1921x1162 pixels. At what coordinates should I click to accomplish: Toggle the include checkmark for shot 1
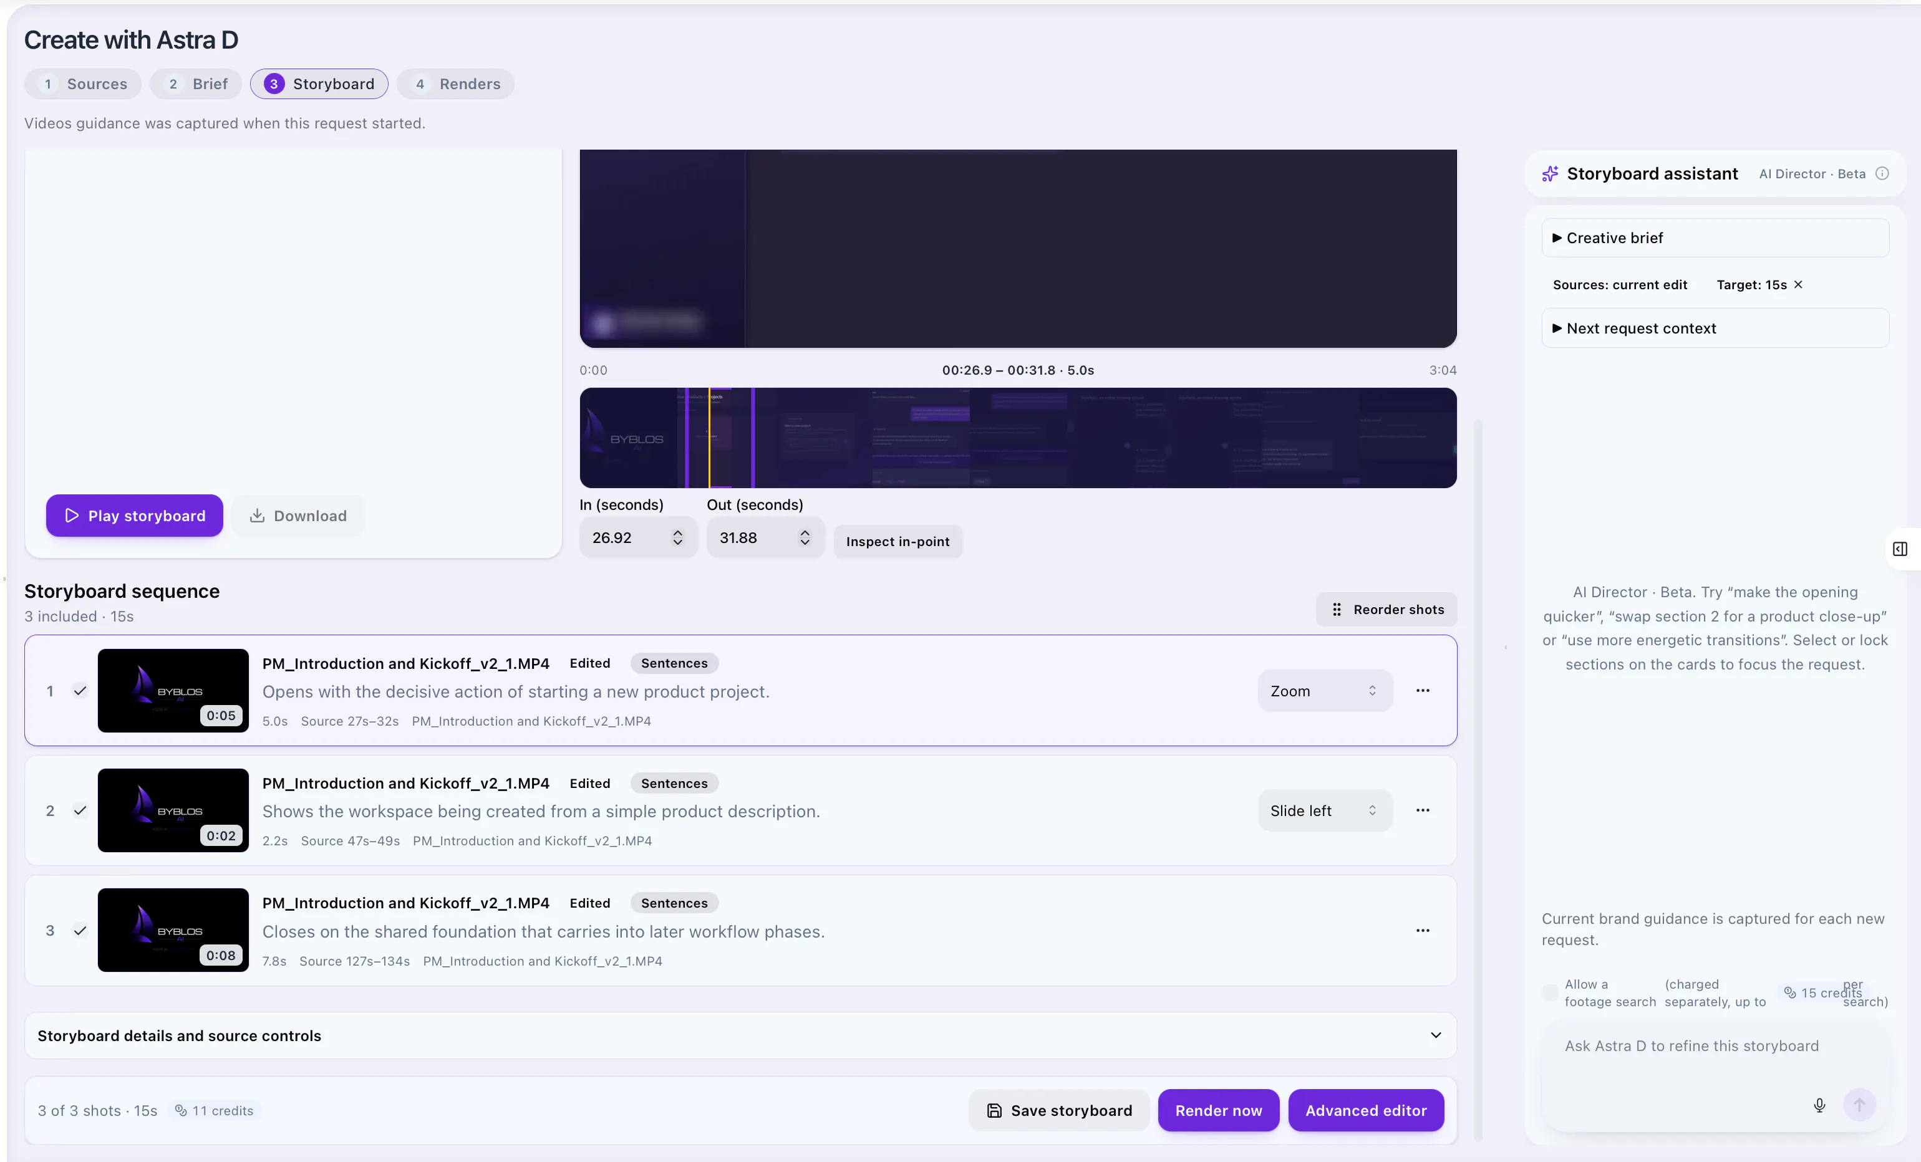[80, 691]
